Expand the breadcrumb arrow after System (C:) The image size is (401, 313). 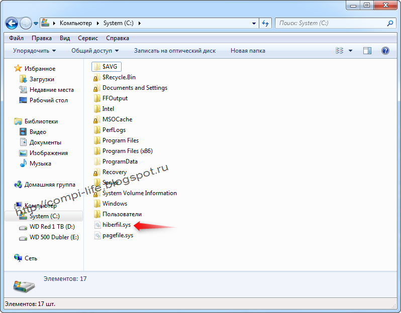pyautogui.click(x=139, y=23)
